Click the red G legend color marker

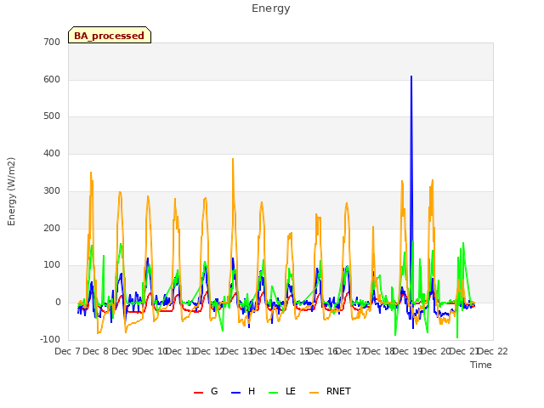point(198,393)
